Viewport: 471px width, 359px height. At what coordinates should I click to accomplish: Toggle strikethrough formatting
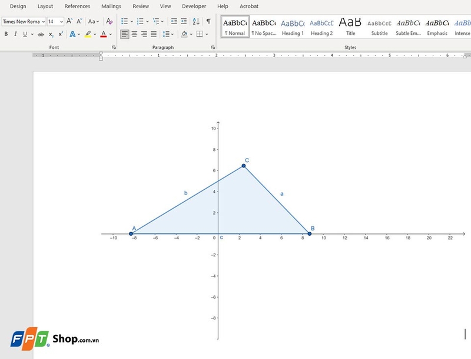[41, 34]
